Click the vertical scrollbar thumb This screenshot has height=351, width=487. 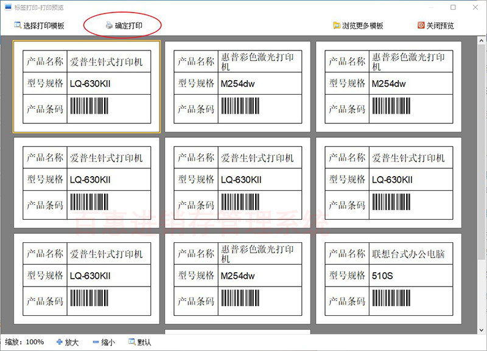(x=482, y=152)
